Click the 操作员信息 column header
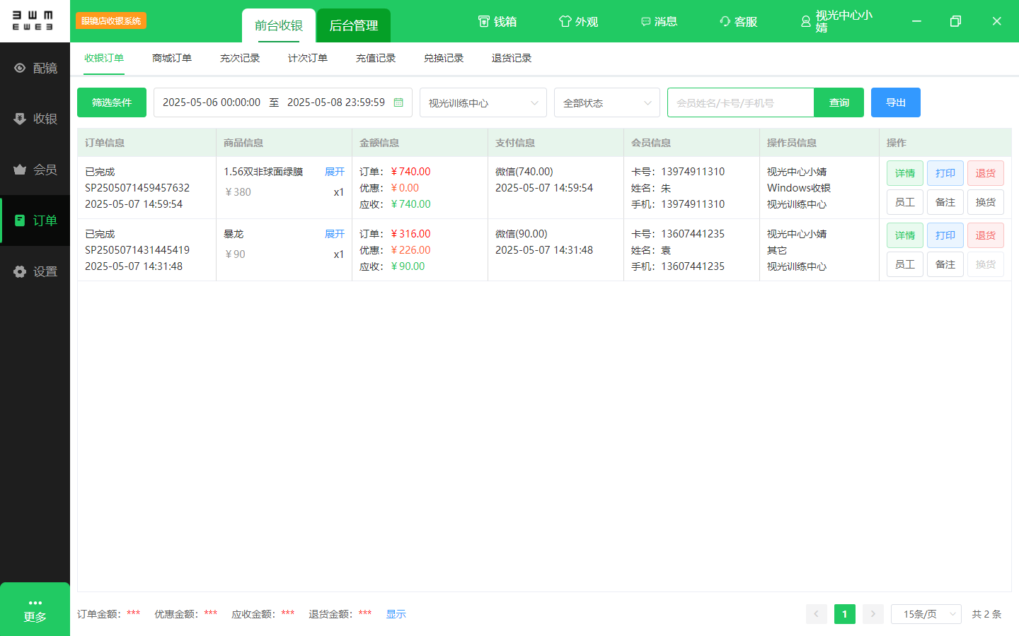The width and height of the screenshot is (1019, 636). [792, 143]
